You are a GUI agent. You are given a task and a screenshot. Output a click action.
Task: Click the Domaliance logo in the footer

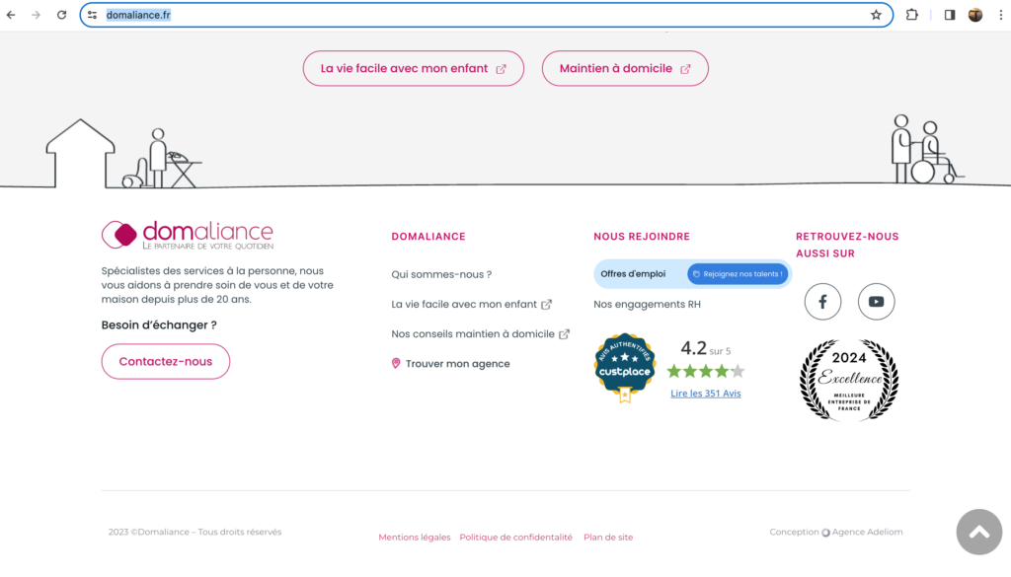coord(187,234)
